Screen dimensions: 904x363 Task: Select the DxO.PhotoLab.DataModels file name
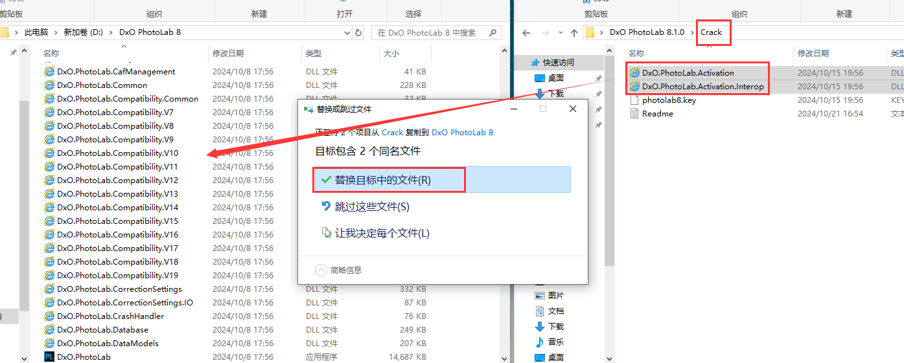pos(108,344)
